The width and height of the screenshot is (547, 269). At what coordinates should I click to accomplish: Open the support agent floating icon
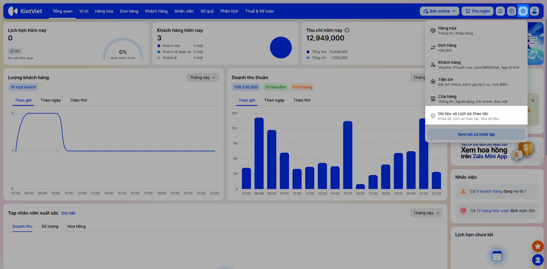537,260
